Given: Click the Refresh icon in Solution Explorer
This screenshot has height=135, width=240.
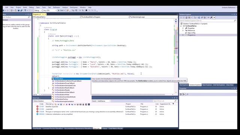Looking at the screenshot, I should click(x=199, y=18).
